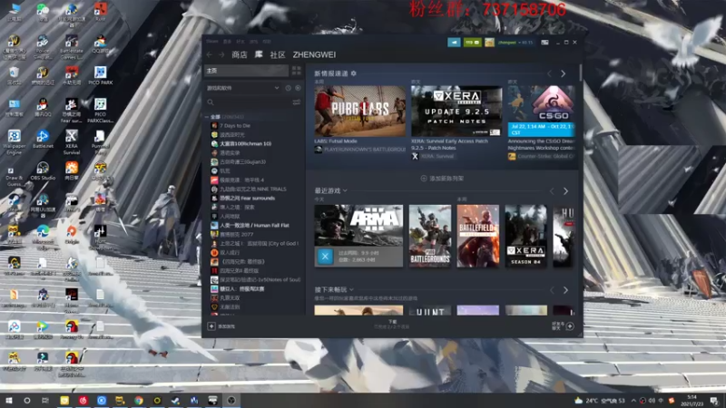The height and width of the screenshot is (408, 726).
Task: Show next news items with right arrow
Action: tap(563, 73)
